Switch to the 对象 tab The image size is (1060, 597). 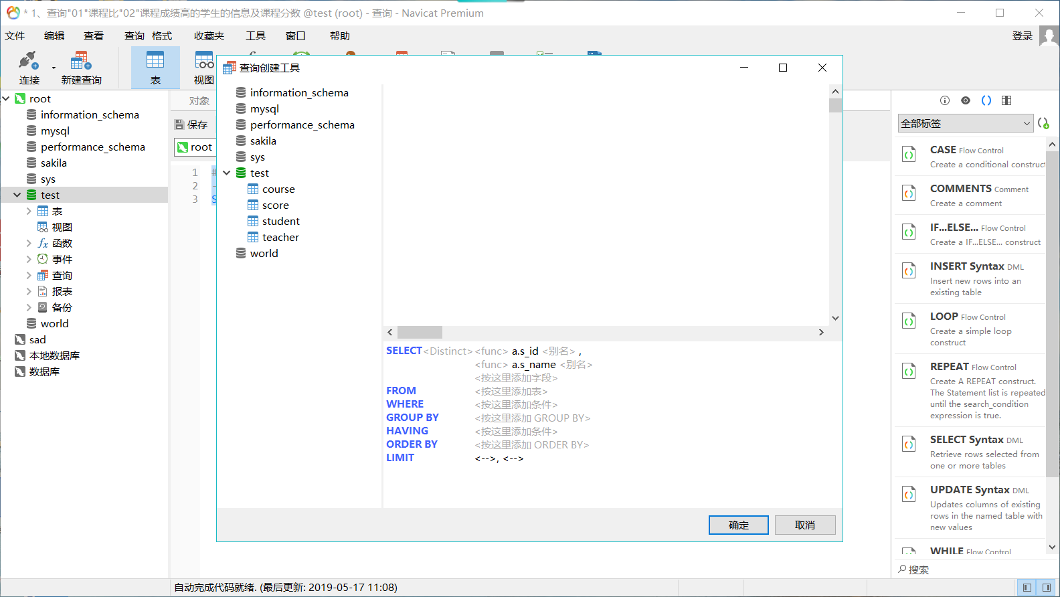[199, 101]
